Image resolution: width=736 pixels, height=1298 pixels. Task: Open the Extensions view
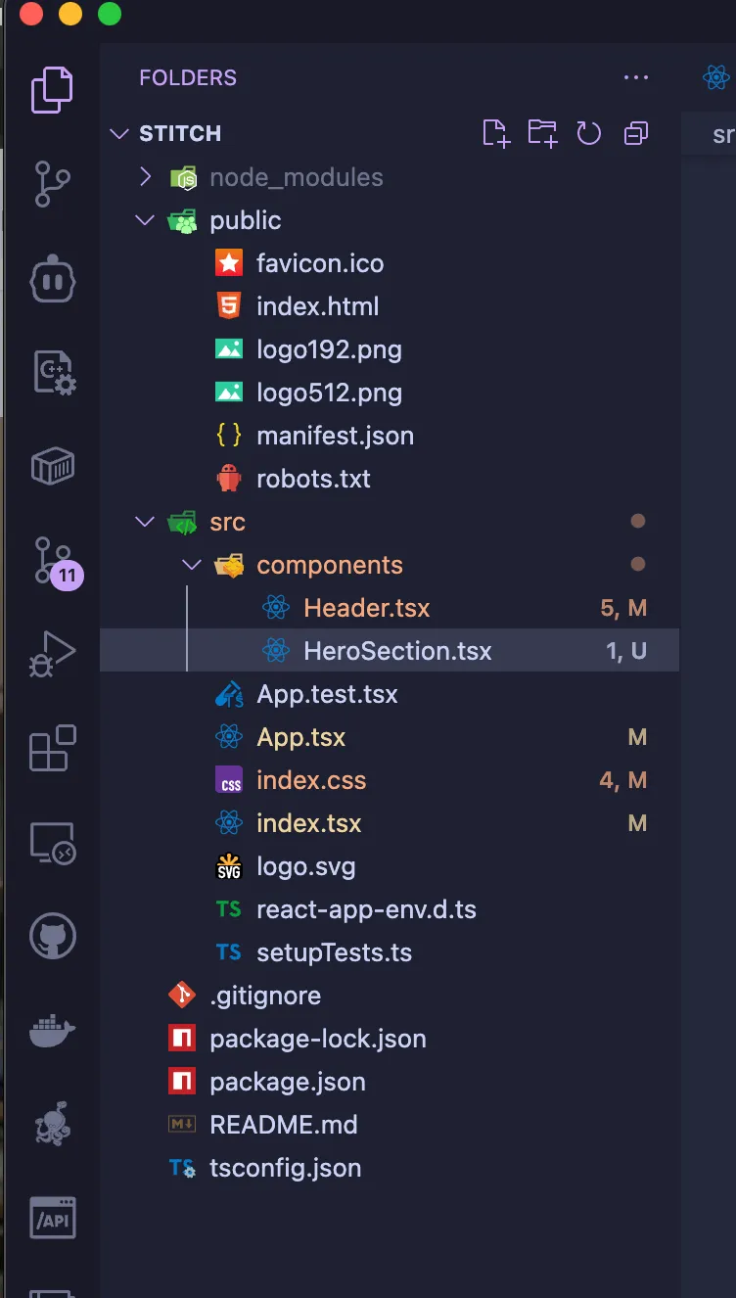tap(52, 749)
